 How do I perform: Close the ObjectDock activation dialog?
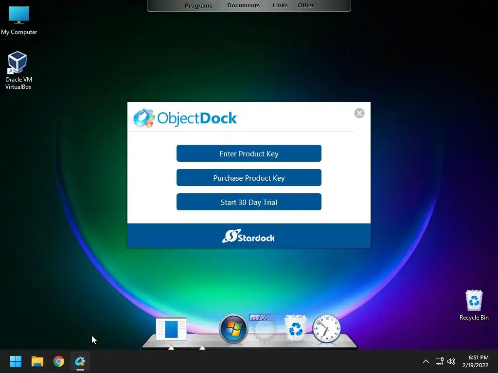coord(359,113)
